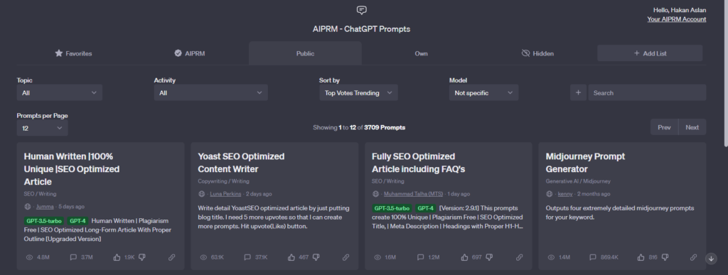The width and height of the screenshot is (728, 275).
Task: Switch to the Own tab
Action: [421, 53]
